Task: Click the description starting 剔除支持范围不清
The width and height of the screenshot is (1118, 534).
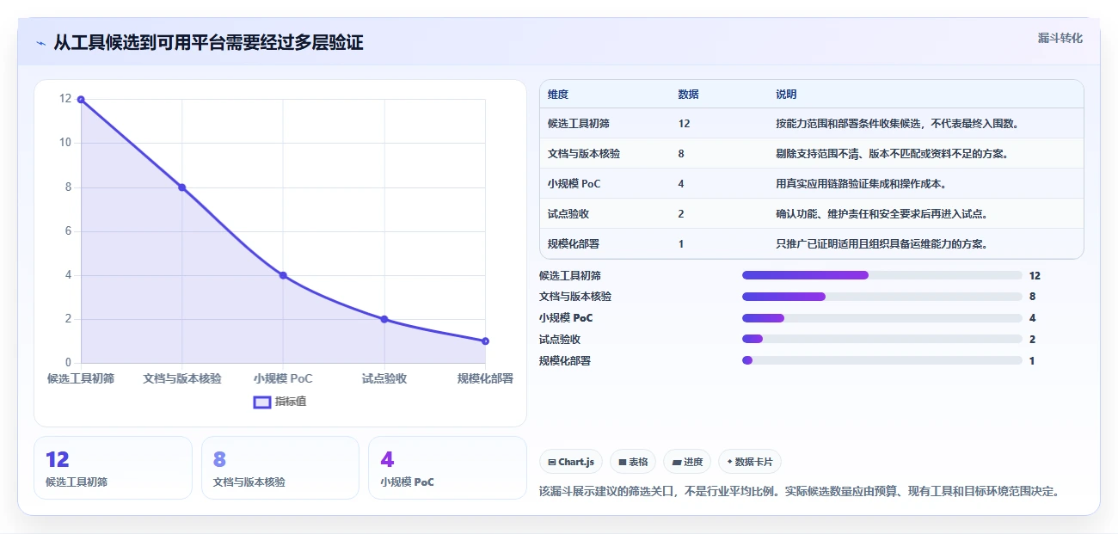Action: coord(892,154)
